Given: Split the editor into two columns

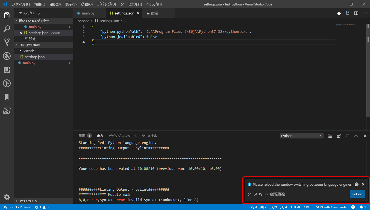Looking at the screenshot, I should pos(356,13).
